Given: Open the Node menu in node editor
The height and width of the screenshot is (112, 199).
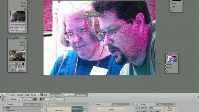Looking at the screenshot, I should (33, 95).
